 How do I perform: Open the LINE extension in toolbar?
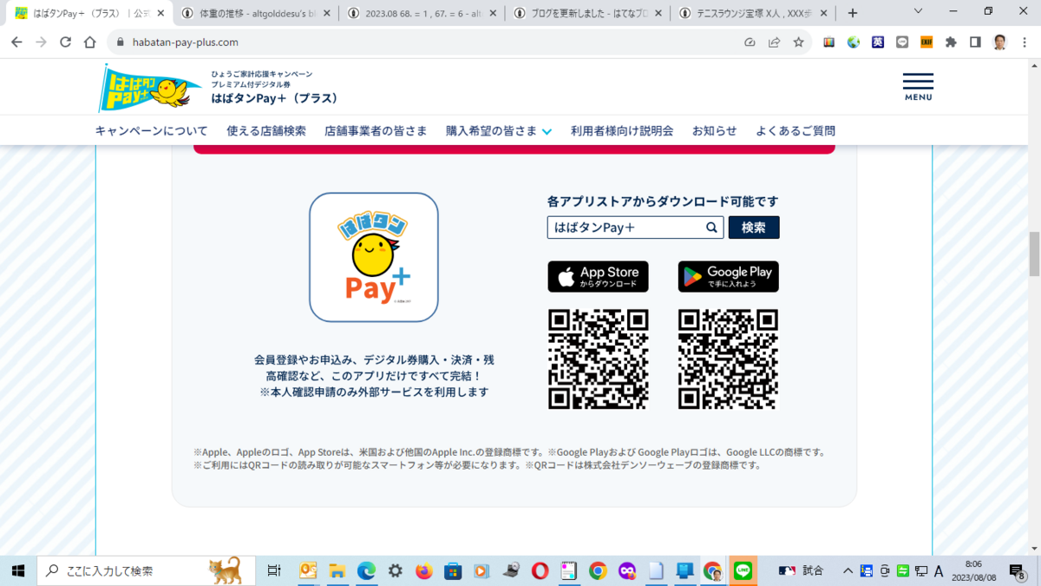(x=902, y=43)
